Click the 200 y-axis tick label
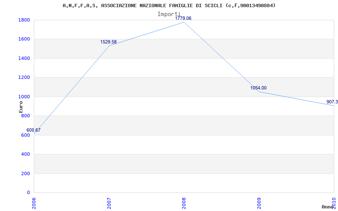Viewport: 338px width, 211px height. (x=25, y=173)
